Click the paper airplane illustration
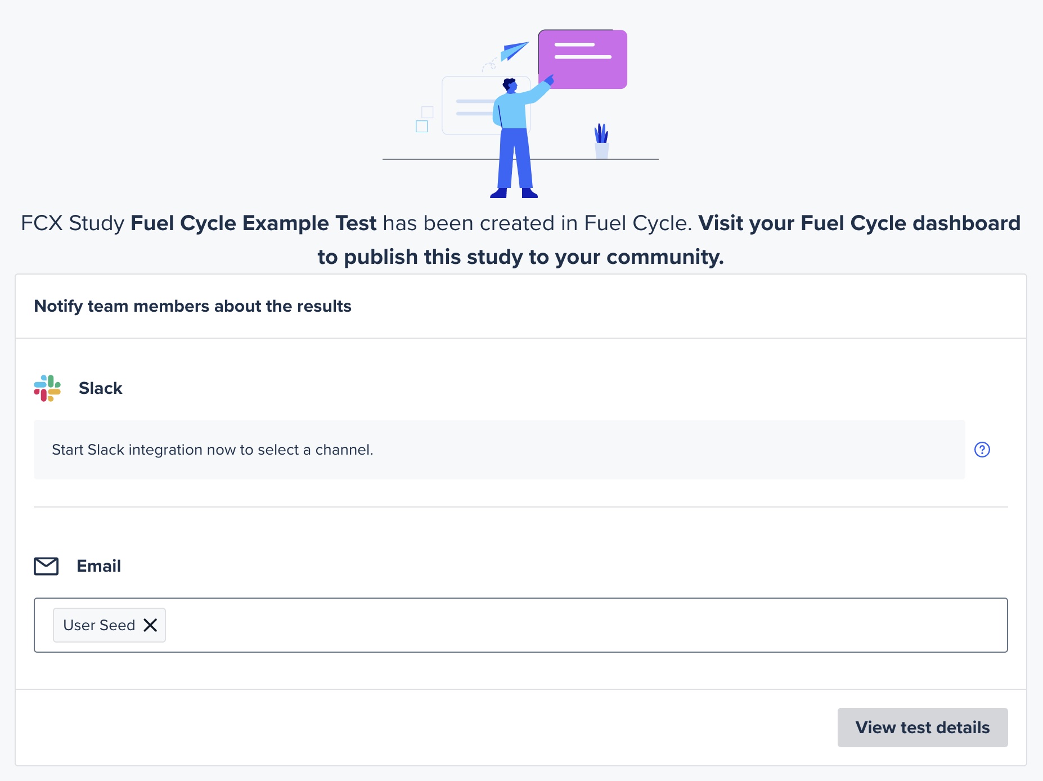Viewport: 1043px width, 781px height. coord(514,51)
